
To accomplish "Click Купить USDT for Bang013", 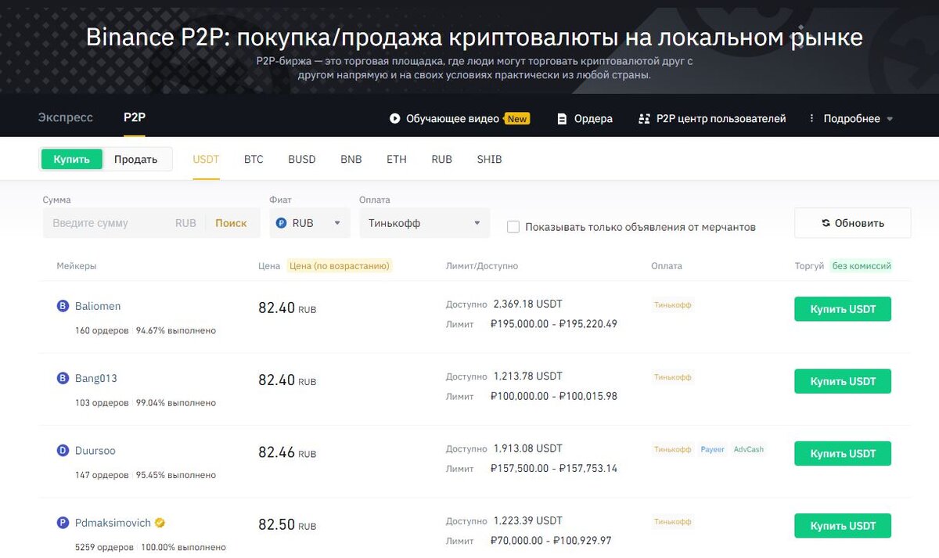I will click(x=843, y=381).
